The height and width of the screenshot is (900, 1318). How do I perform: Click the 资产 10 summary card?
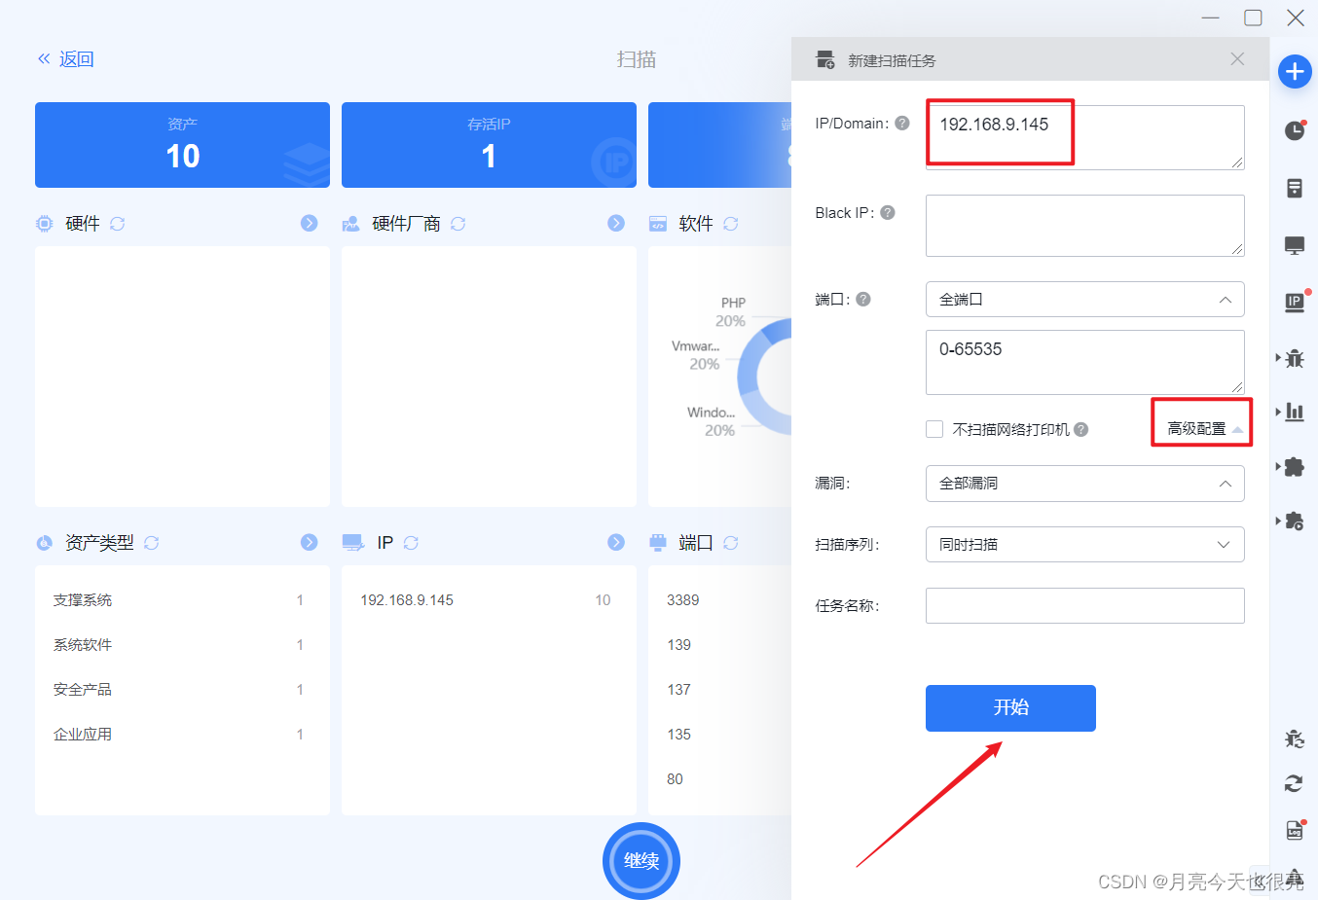click(x=183, y=145)
